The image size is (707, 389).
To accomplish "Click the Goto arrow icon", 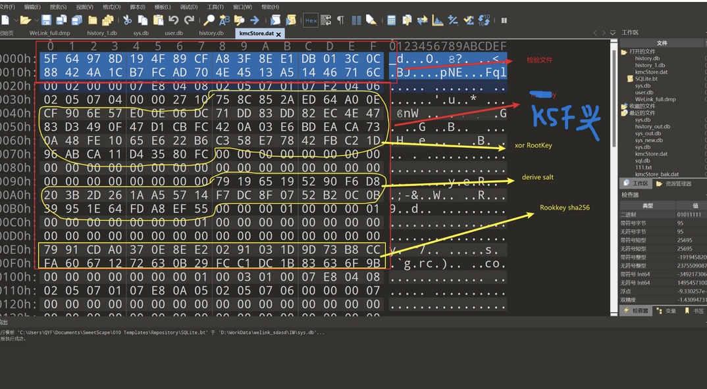I will click(x=255, y=20).
